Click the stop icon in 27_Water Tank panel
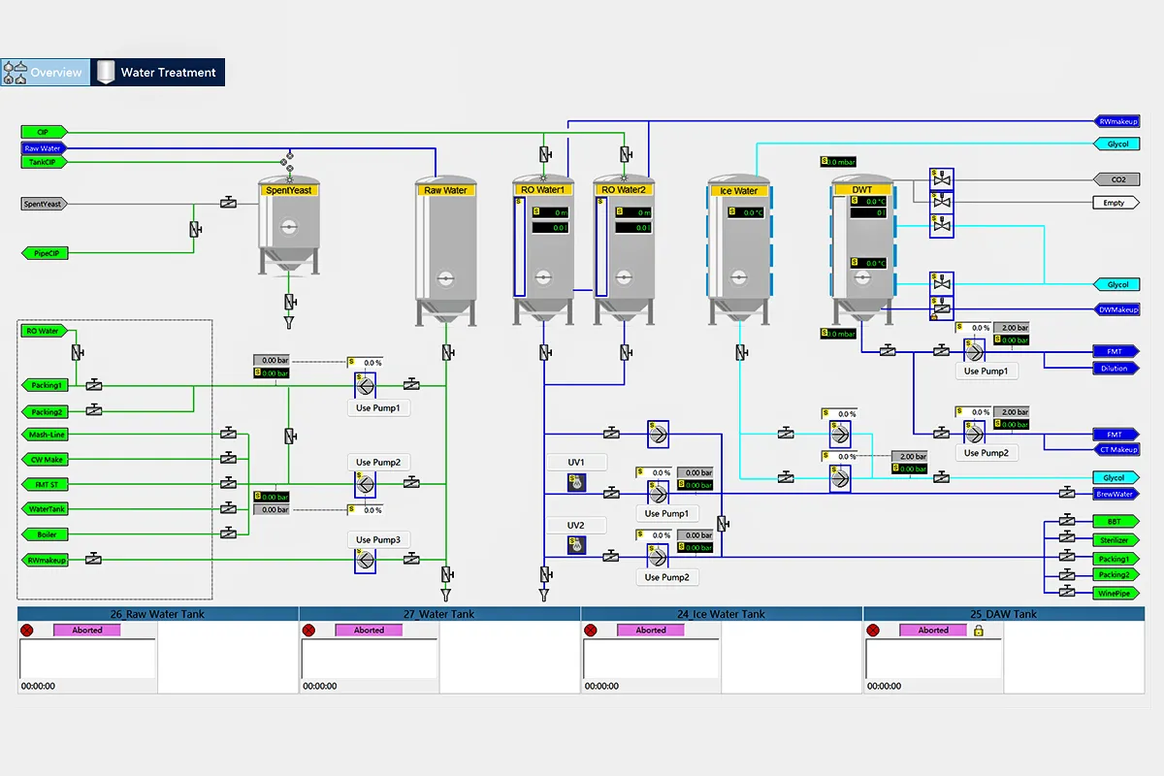 point(308,630)
